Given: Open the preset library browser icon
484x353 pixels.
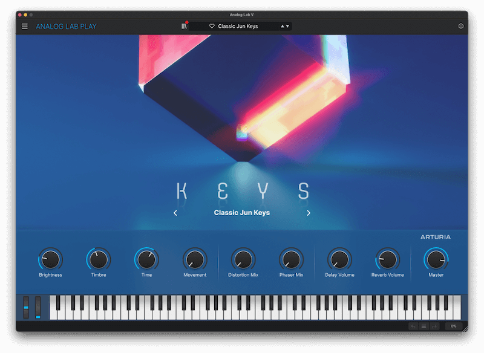Looking at the screenshot, I should [185, 26].
